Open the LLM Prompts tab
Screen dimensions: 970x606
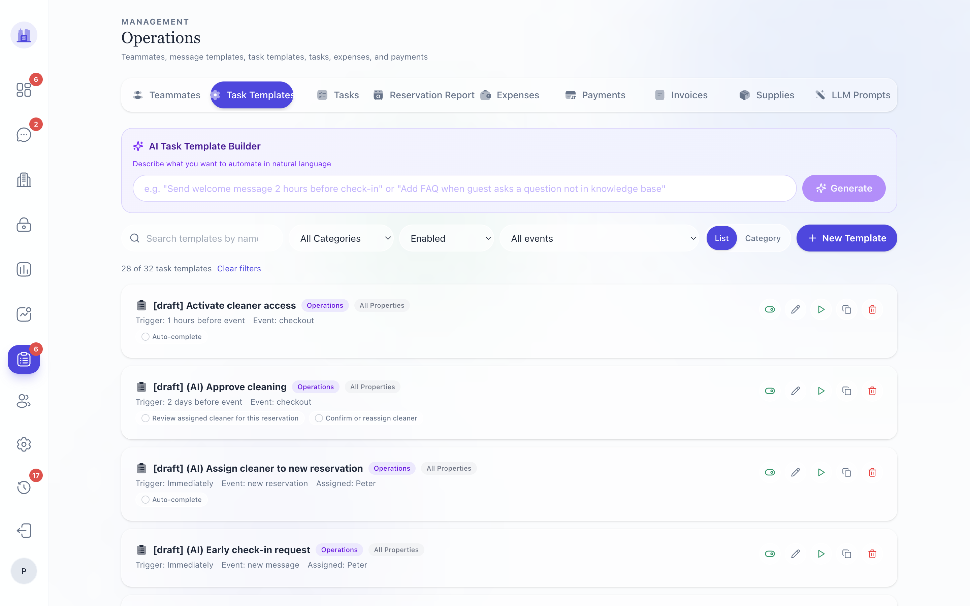[853, 95]
